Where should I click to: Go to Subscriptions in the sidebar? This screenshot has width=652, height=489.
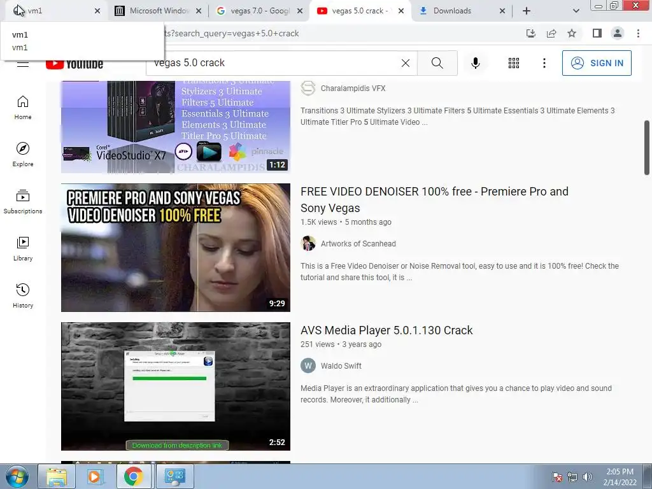click(23, 202)
